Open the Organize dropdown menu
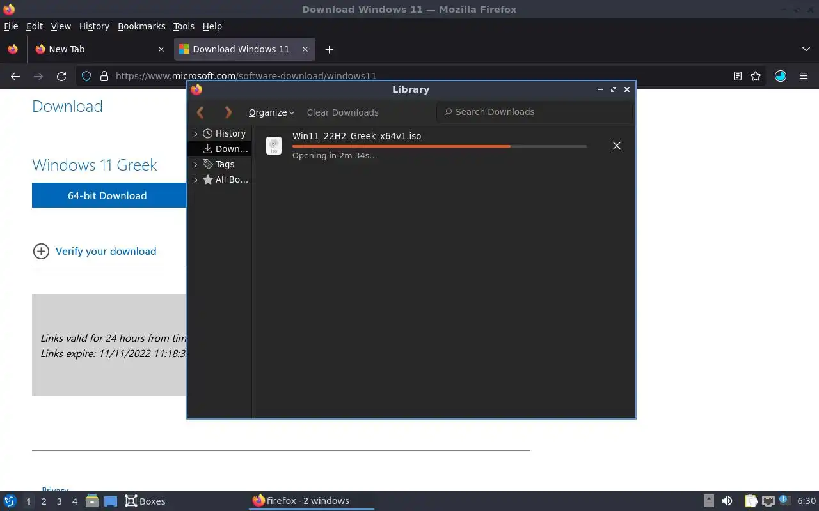This screenshot has height=511, width=819. point(271,112)
